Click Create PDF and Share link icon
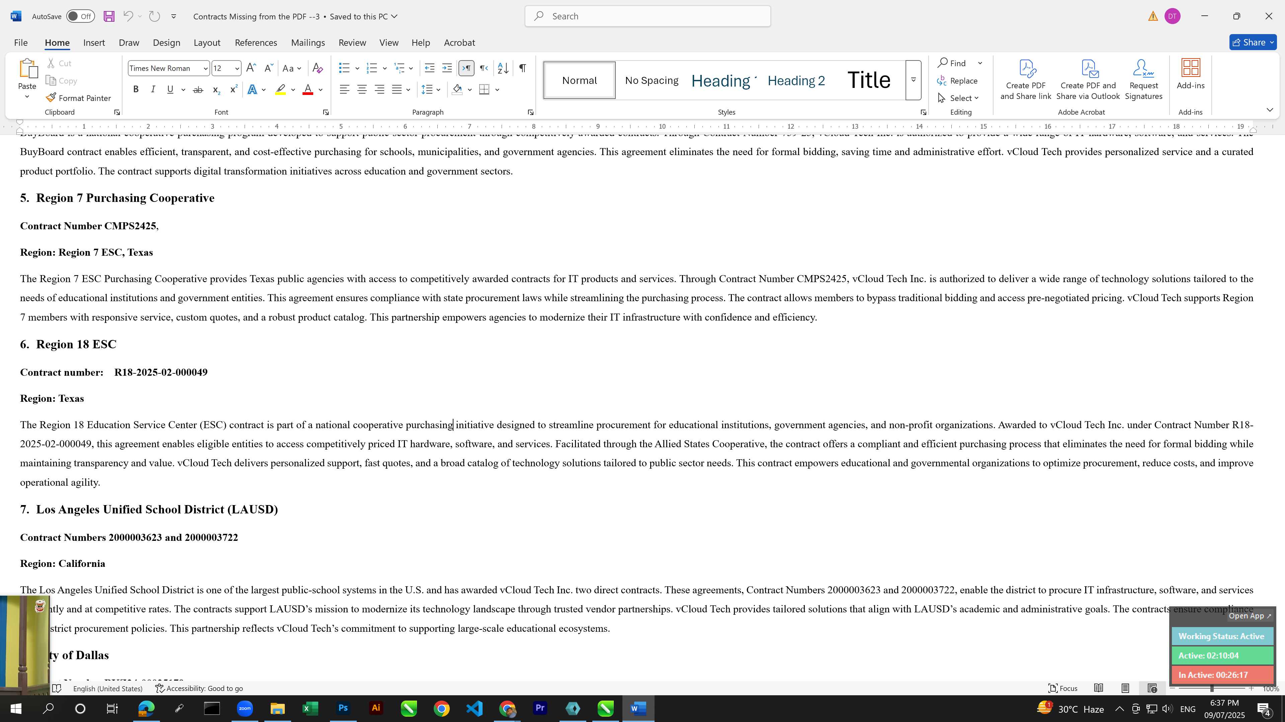The image size is (1285, 722). [x=1026, y=80]
